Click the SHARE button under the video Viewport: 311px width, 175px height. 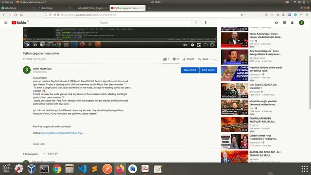click(189, 59)
